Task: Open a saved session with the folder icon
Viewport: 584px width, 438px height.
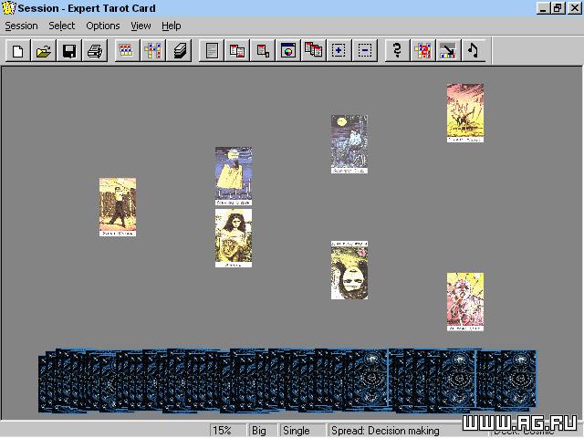Action: pyautogui.click(x=43, y=51)
